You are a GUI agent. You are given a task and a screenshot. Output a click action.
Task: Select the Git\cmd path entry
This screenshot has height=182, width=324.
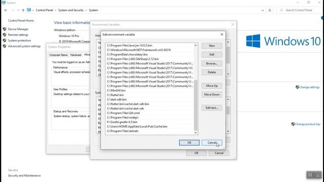150,113
